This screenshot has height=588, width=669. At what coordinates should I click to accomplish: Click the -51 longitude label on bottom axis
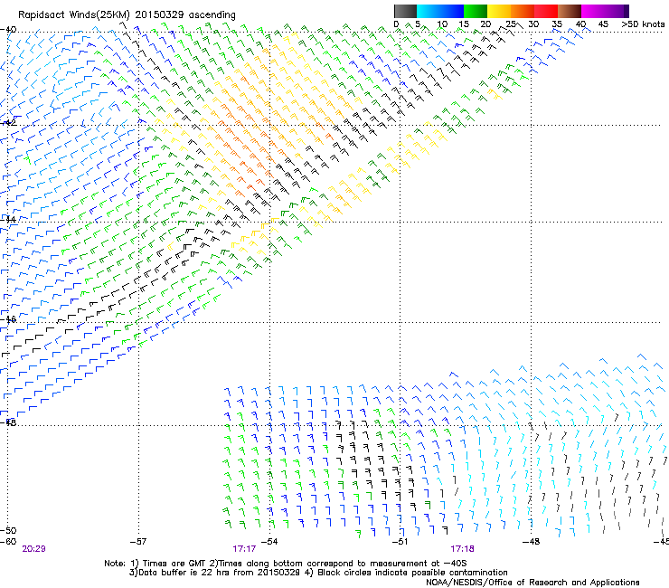[x=400, y=542]
